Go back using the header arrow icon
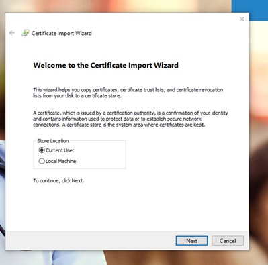The height and width of the screenshot is (265, 268). (12, 33)
